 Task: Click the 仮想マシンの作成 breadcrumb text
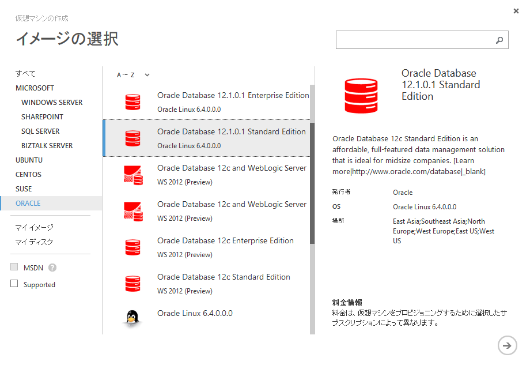click(x=41, y=18)
